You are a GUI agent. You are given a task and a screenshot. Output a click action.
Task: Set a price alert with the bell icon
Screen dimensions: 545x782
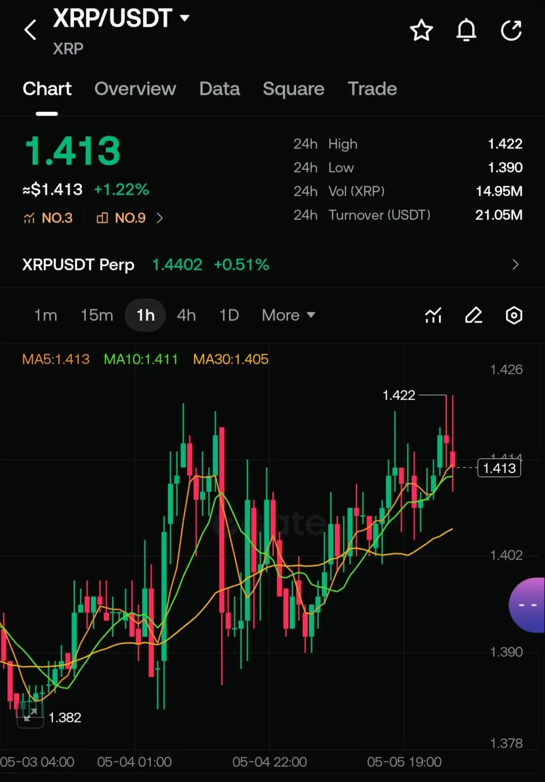click(x=466, y=30)
